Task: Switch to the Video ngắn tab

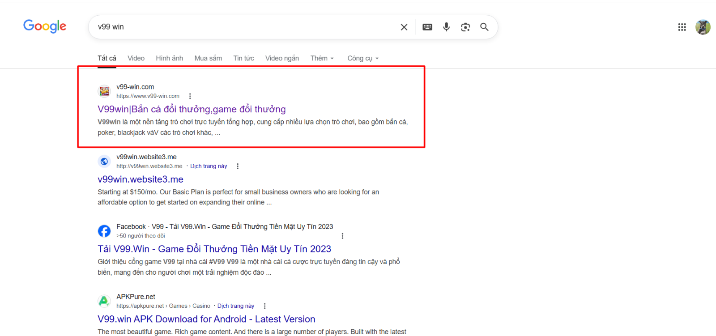Action: click(x=282, y=58)
